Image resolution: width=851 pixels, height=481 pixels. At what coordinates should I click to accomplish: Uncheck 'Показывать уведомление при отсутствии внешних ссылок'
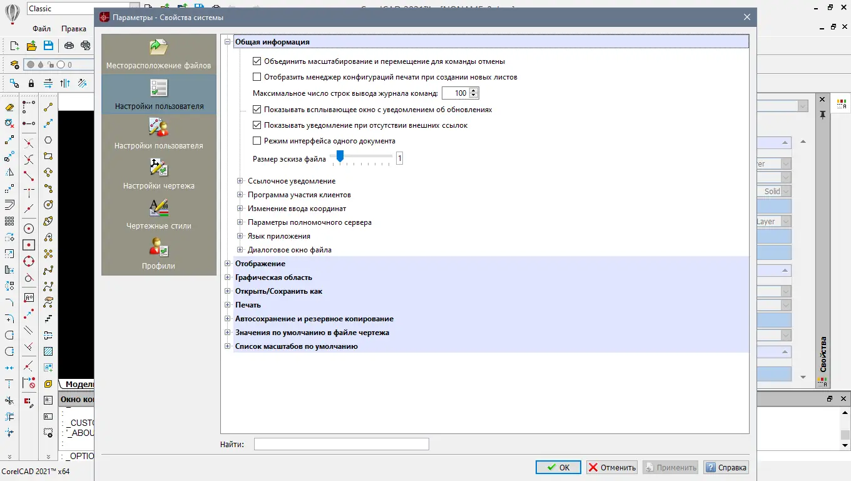click(257, 125)
